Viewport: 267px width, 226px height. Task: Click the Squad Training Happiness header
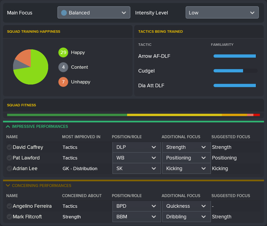tap(33, 32)
